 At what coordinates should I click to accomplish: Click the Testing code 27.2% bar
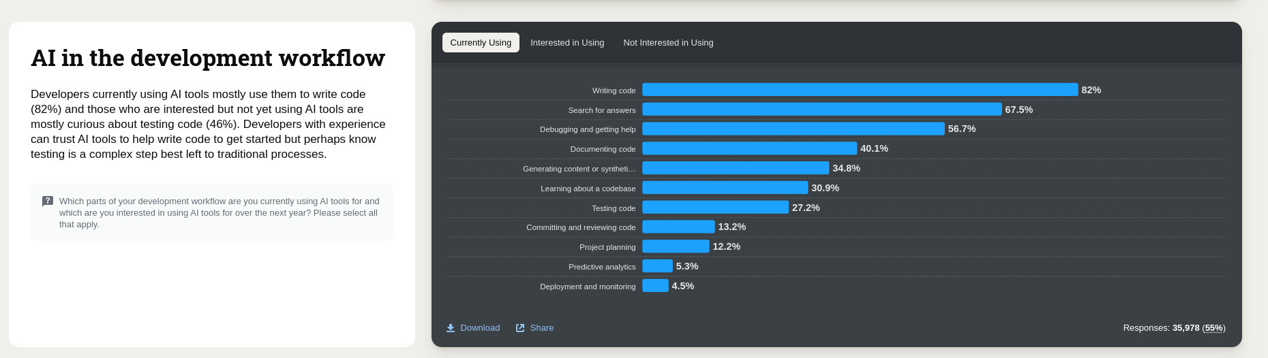coord(715,208)
